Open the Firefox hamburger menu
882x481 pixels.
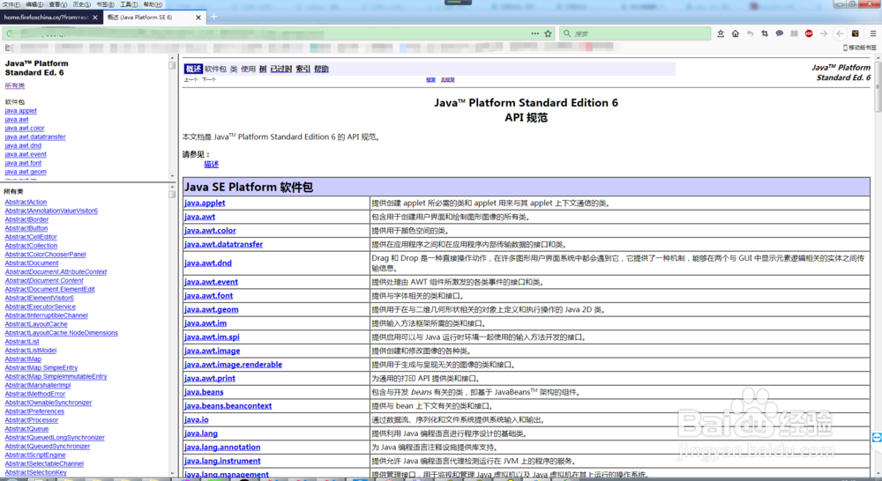(873, 33)
